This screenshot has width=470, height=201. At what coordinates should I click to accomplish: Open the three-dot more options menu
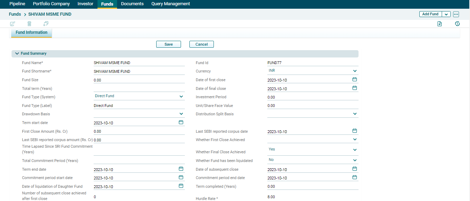[456, 14]
